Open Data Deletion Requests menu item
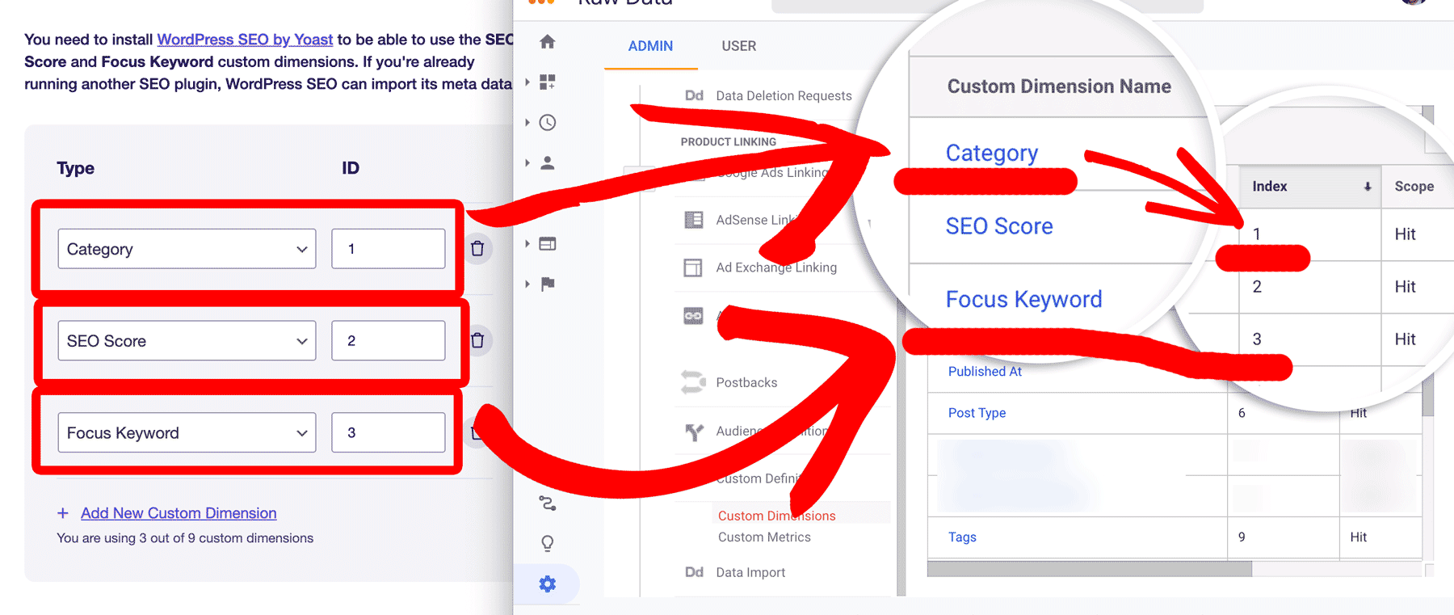The image size is (1454, 615). 784,95
